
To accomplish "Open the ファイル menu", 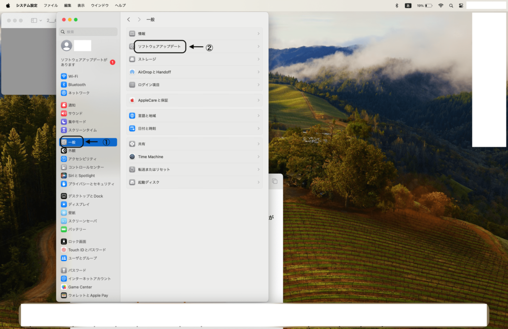I will 51,5.
